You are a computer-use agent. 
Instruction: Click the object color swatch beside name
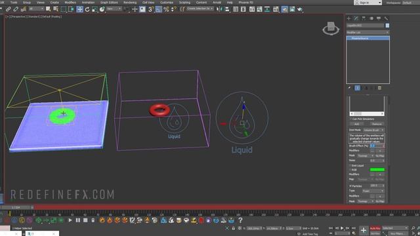pyautogui.click(x=387, y=26)
